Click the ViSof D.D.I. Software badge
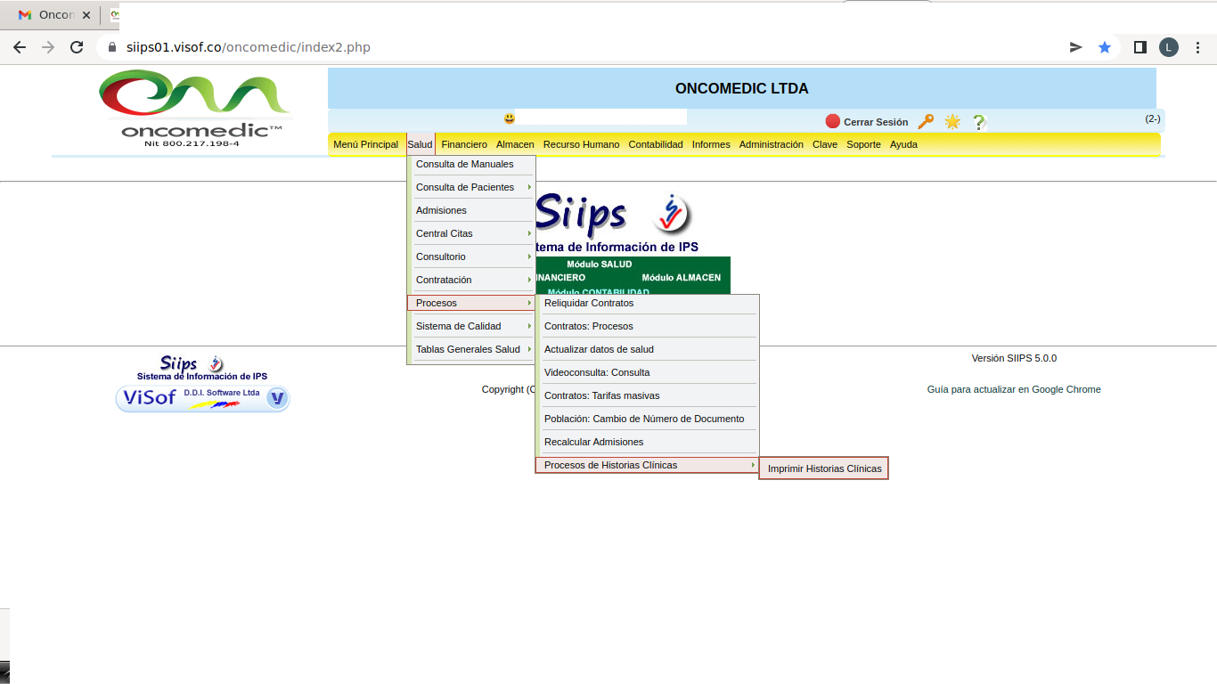Viewport: 1217px width, 684px height. (203, 398)
